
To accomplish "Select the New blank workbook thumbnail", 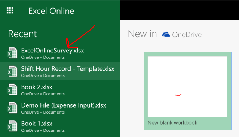I will click(187, 86).
